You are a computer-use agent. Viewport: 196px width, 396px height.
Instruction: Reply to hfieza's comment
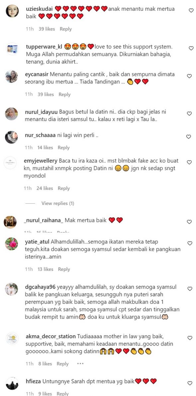pos(63,393)
